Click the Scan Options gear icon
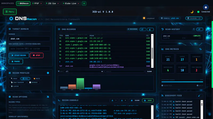 (x=10, y=97)
